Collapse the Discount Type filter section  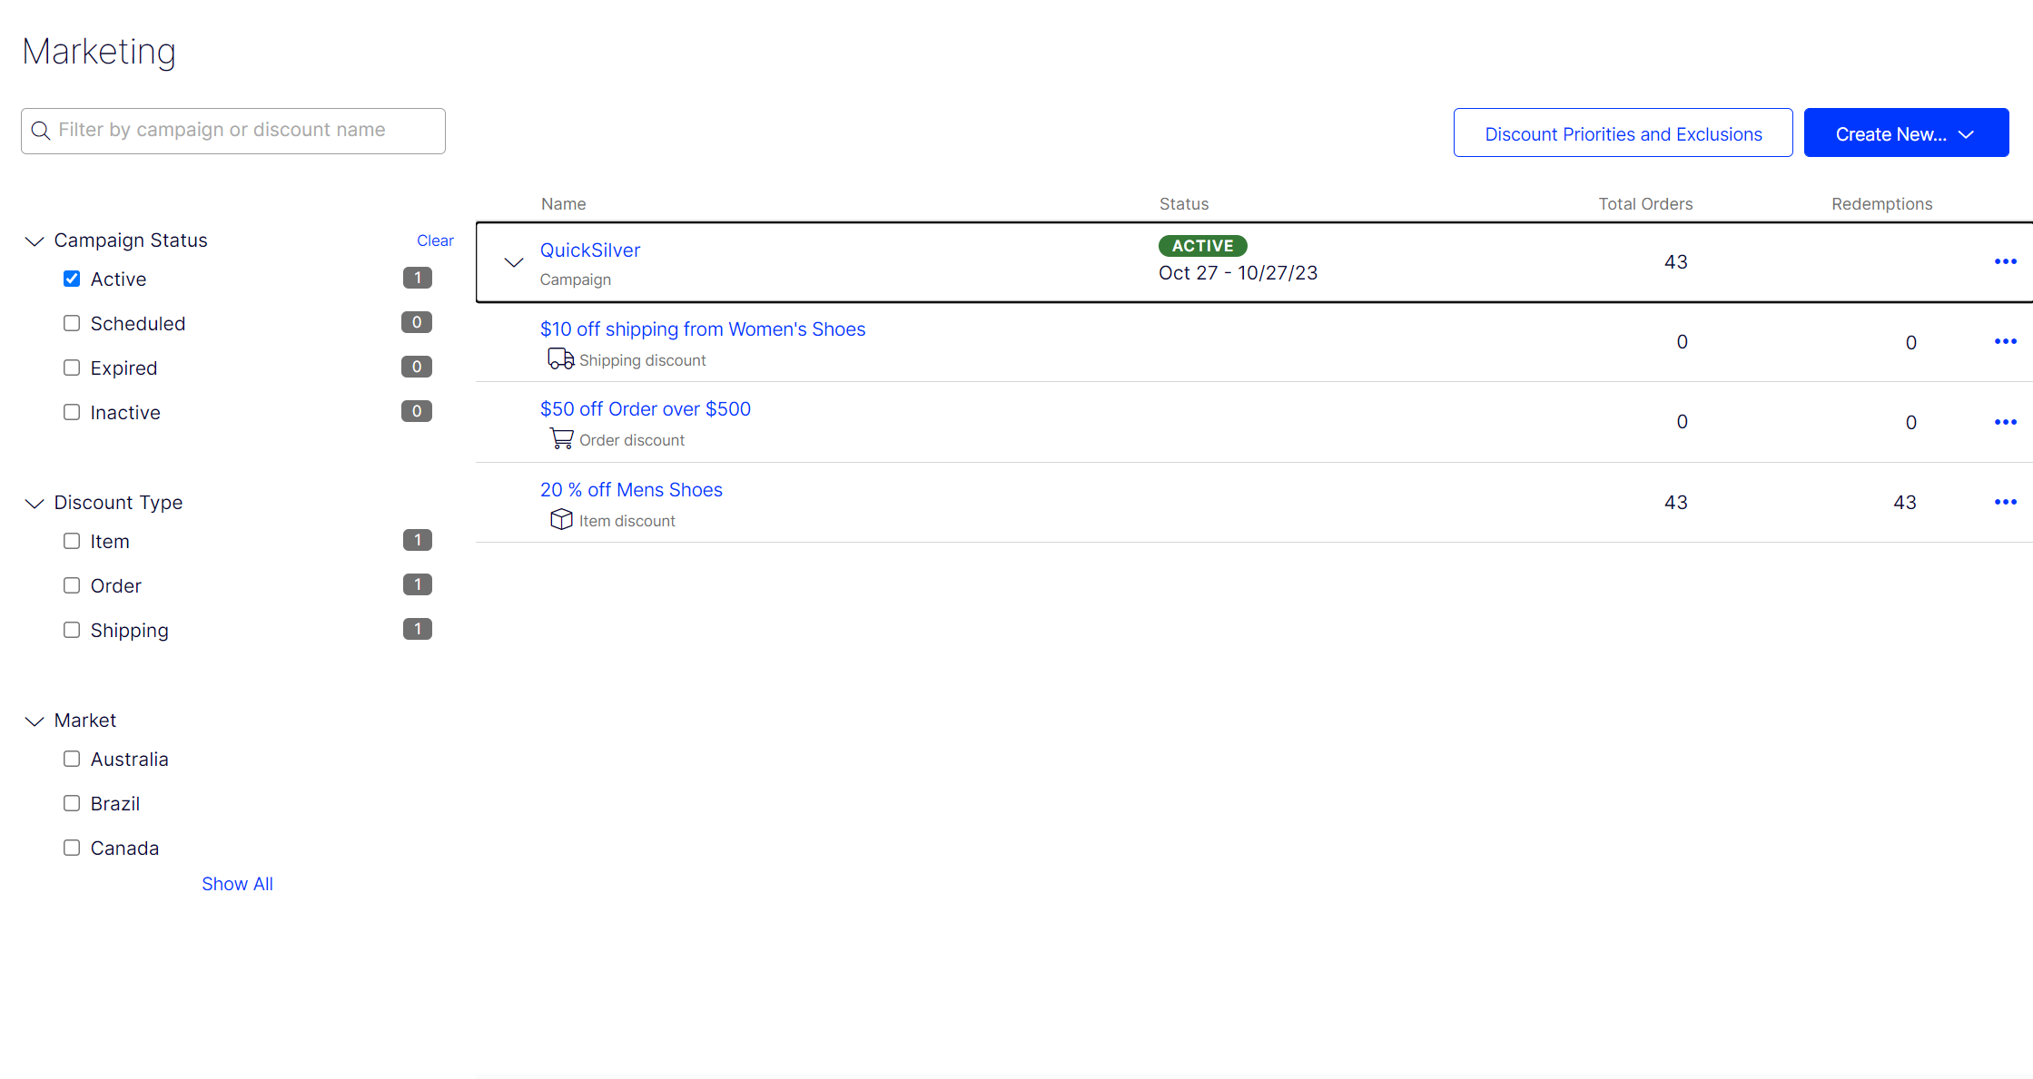[x=35, y=503]
